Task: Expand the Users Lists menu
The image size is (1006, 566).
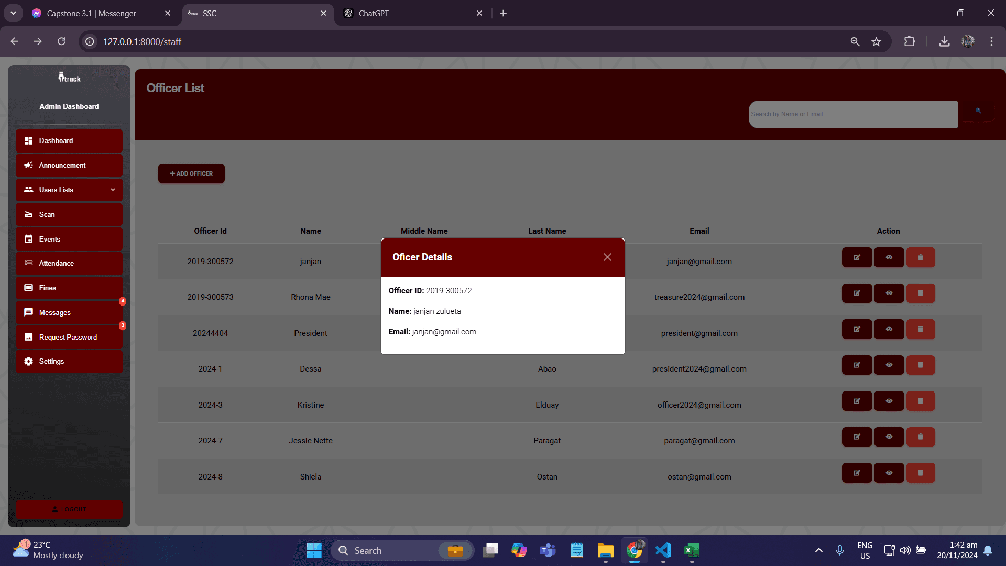Action: 69,190
